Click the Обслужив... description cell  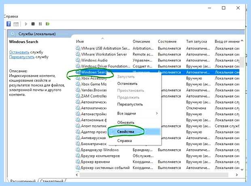click(143, 156)
